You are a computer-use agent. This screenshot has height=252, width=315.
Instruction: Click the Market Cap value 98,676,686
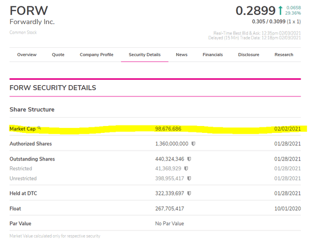(168, 129)
